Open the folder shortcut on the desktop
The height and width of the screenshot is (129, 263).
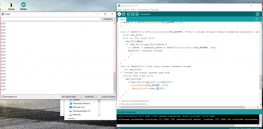11,6
